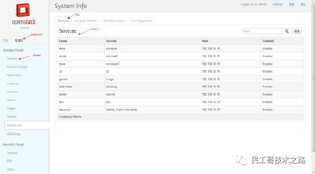
Task: Go to Instances panel
Action: coord(13,84)
